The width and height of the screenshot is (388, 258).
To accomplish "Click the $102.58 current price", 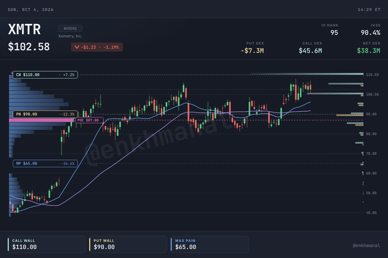I will pos(29,47).
